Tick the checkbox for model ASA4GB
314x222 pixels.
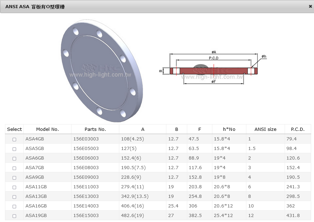pos(14,139)
